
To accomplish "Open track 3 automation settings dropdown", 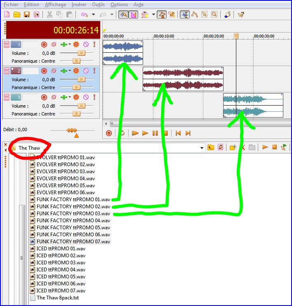I will 70,97.
